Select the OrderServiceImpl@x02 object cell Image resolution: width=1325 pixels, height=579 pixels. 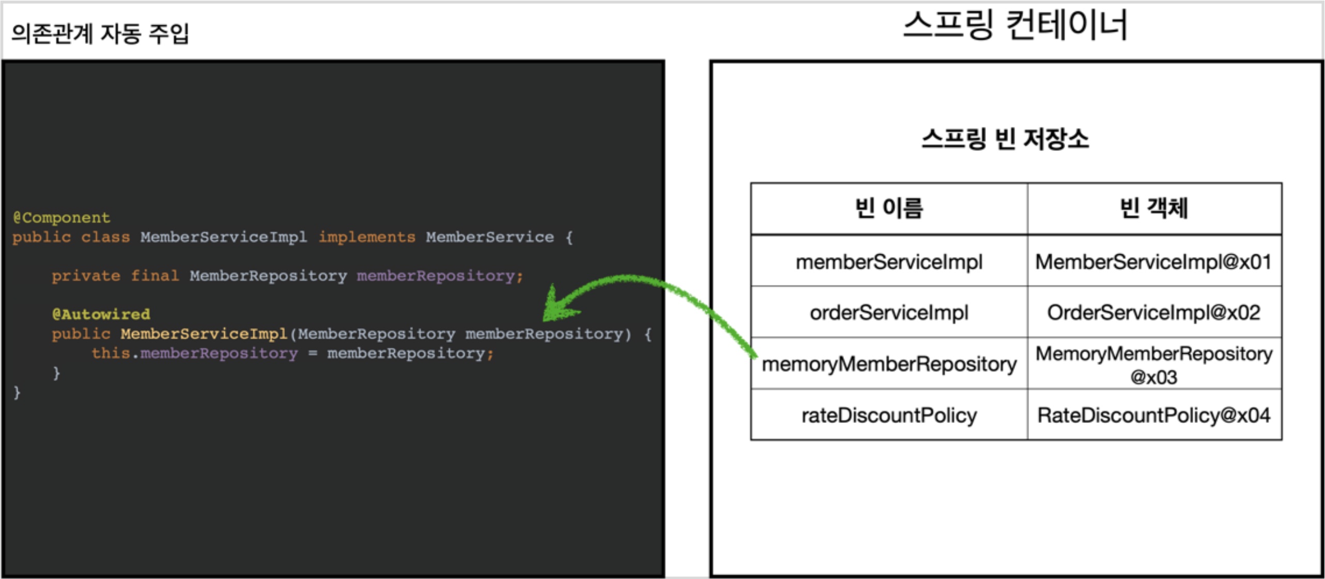click(1153, 312)
